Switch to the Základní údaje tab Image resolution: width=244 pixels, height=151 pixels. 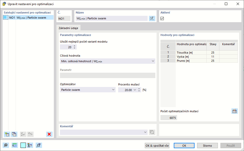(69, 28)
